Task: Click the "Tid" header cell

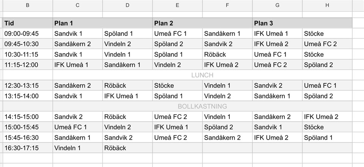Action: pos(28,23)
